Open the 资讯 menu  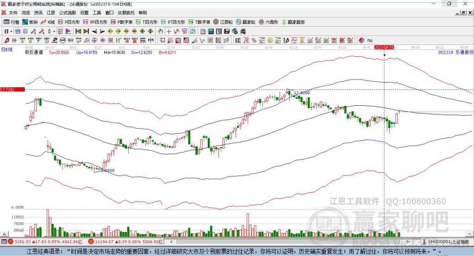point(38,12)
